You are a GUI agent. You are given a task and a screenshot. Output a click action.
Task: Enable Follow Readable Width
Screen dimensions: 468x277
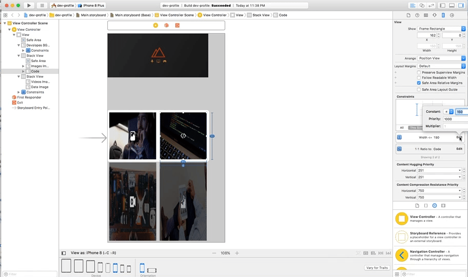pyautogui.click(x=419, y=77)
